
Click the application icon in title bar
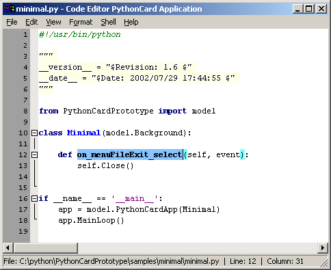point(9,9)
